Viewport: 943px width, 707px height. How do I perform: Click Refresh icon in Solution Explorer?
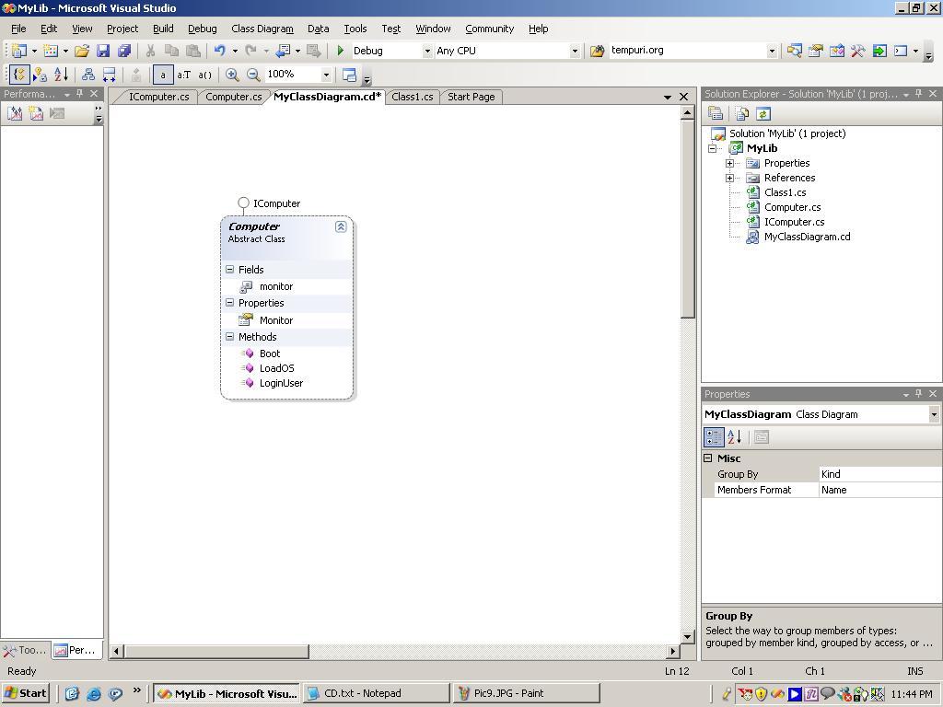(763, 113)
